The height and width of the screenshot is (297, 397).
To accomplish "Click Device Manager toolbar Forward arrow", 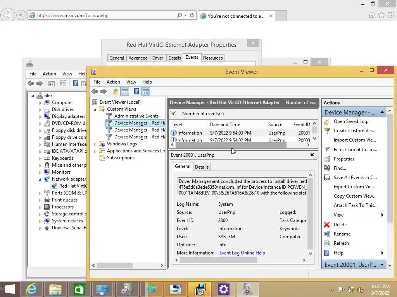I will [39, 84].
